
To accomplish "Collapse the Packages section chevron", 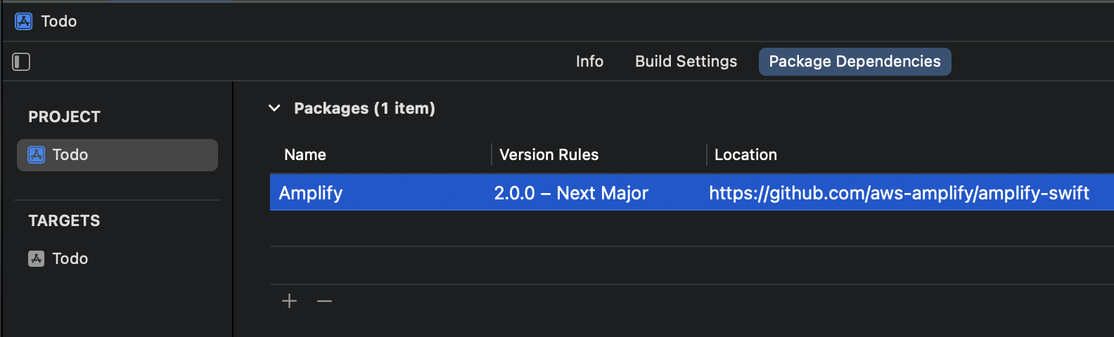I will 275,108.
